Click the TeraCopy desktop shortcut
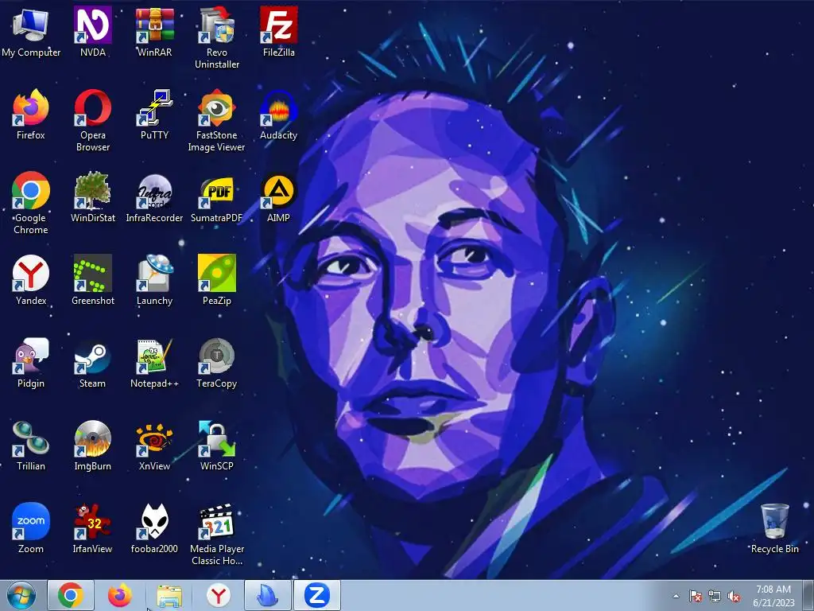 (x=216, y=356)
